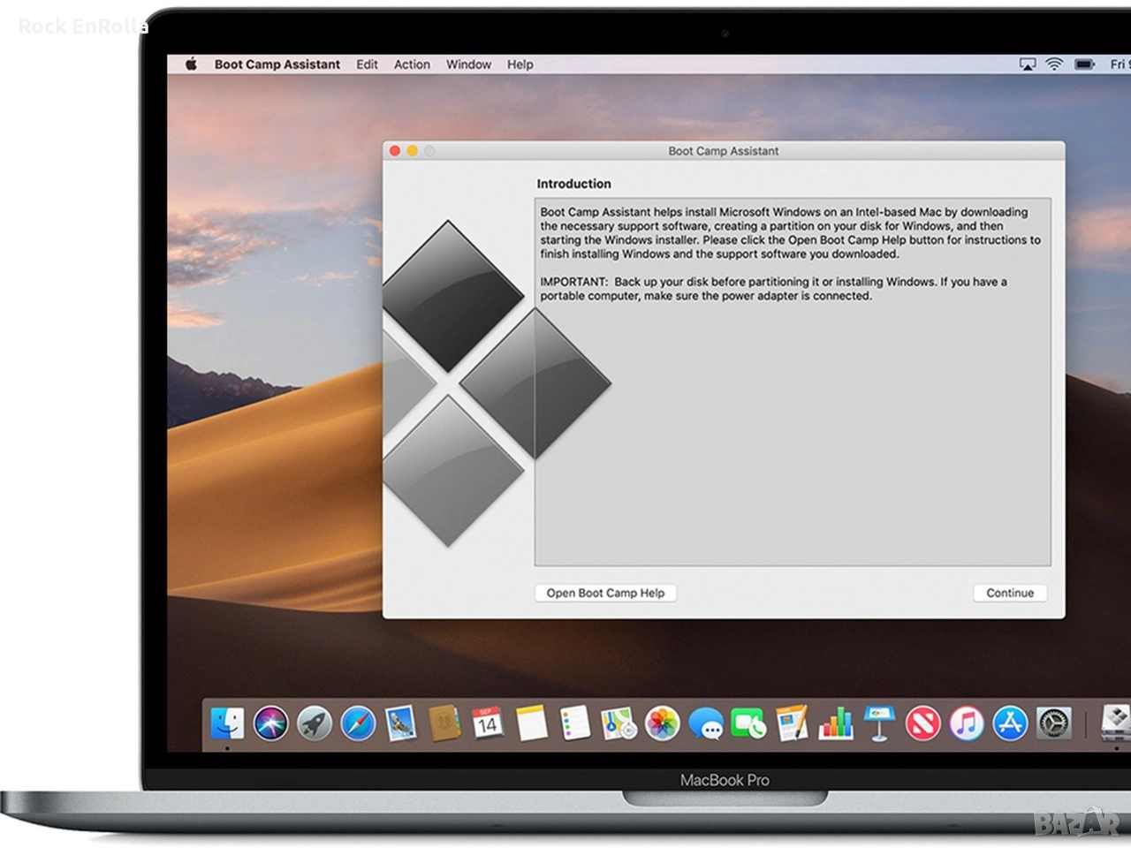Launch Siri from the Dock
Image resolution: width=1131 pixels, height=848 pixels.
(x=271, y=723)
